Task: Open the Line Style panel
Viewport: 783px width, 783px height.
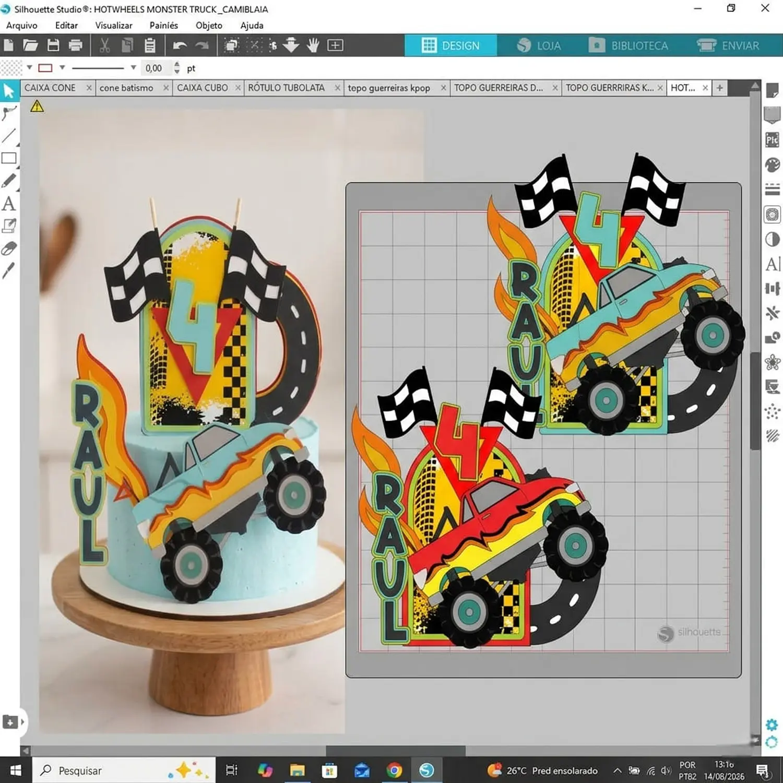Action: pos(773,189)
